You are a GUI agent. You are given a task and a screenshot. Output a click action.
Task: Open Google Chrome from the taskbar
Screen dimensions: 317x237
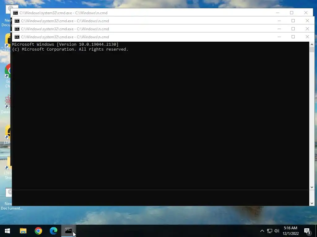point(38,231)
